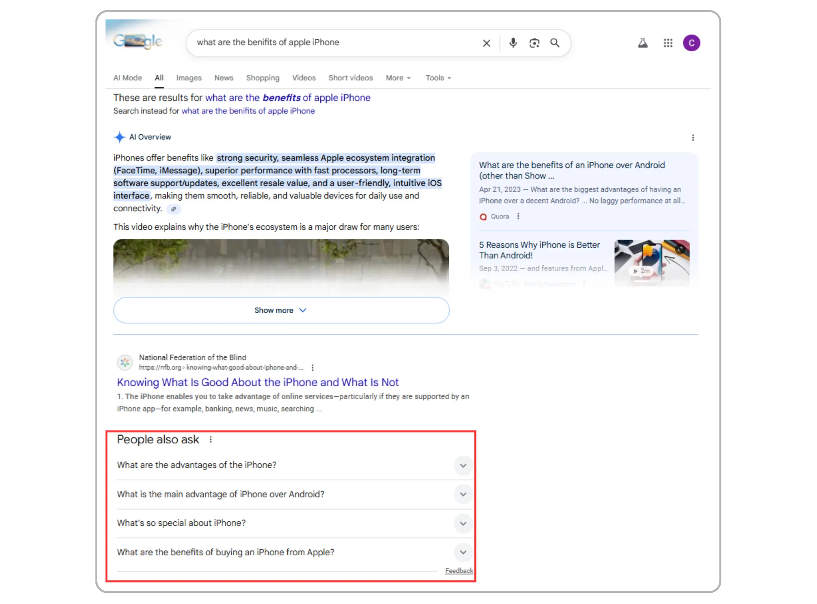Clear the search box with X icon

point(486,43)
